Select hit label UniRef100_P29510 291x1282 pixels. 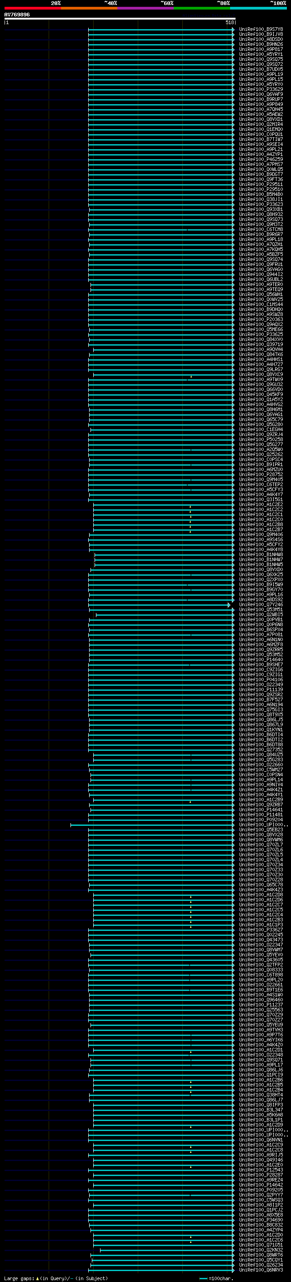pyautogui.click(x=261, y=189)
